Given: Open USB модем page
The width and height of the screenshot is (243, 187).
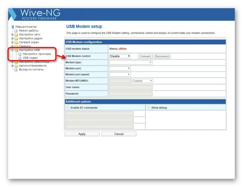Looking at the screenshot, I should click(30, 58).
